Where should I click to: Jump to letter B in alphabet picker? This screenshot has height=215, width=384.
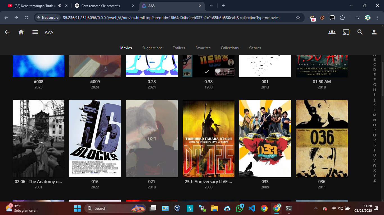(x=374, y=59)
